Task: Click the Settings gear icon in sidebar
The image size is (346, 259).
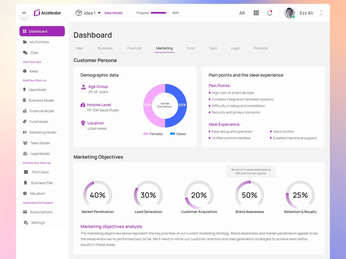Action: click(26, 223)
